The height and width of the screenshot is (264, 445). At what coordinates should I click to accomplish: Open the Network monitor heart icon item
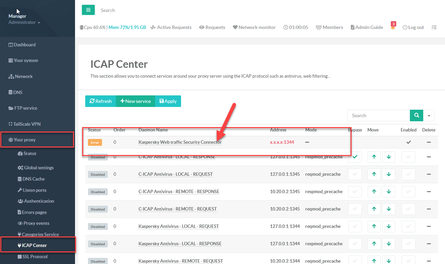pos(254,27)
